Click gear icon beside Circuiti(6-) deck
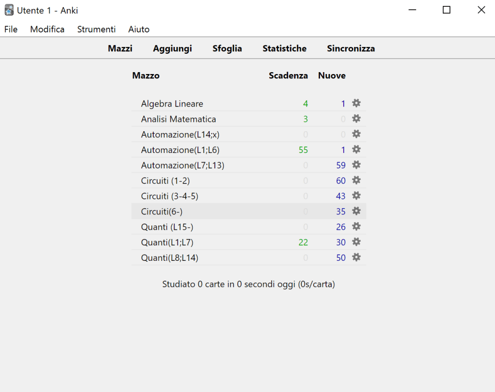Screen dimensions: 495x392 point(356,211)
